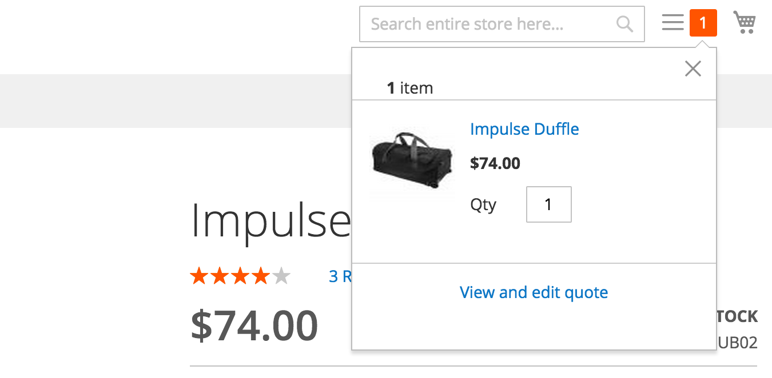Open the quote list hamburger icon

[x=673, y=23]
